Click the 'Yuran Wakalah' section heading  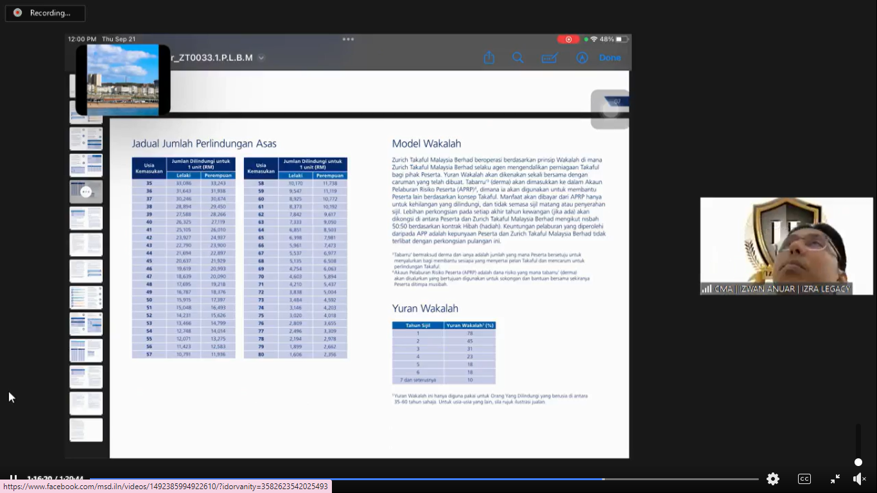425,308
